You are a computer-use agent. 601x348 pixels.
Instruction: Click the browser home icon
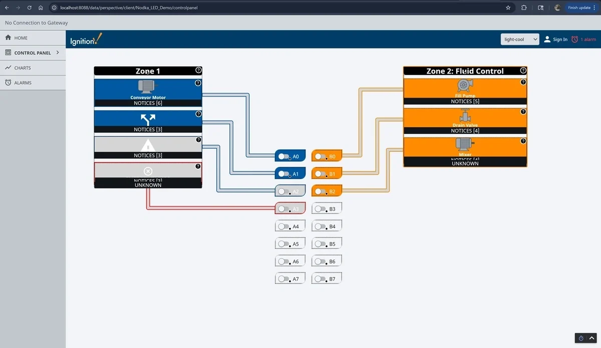tap(41, 7)
